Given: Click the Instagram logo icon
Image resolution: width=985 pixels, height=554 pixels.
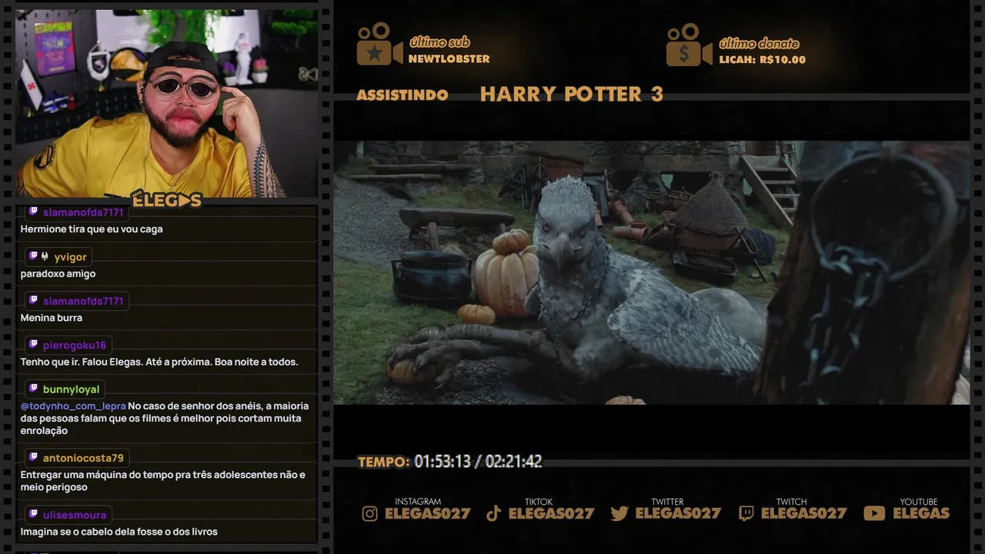Looking at the screenshot, I should 370,514.
